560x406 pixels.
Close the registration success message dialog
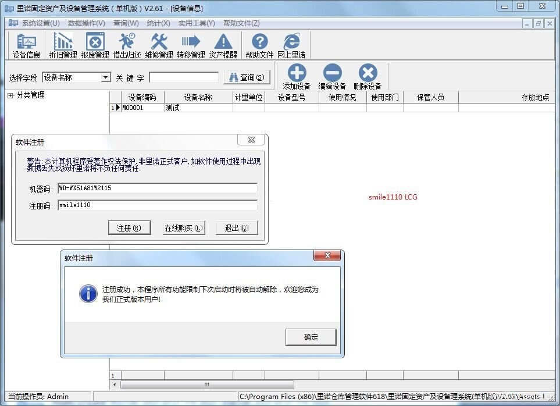(x=327, y=255)
